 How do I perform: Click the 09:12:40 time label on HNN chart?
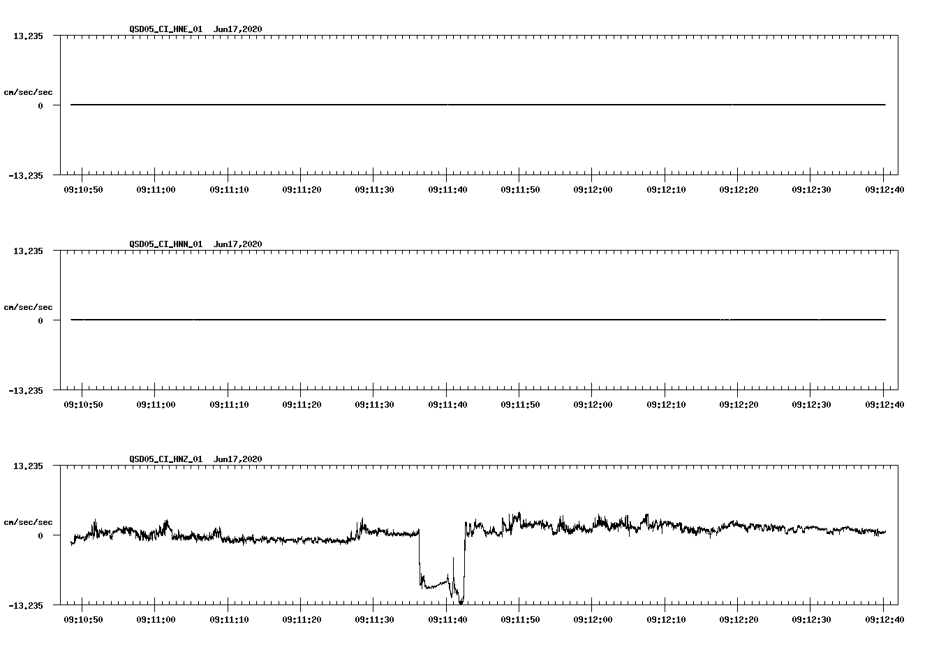884,404
